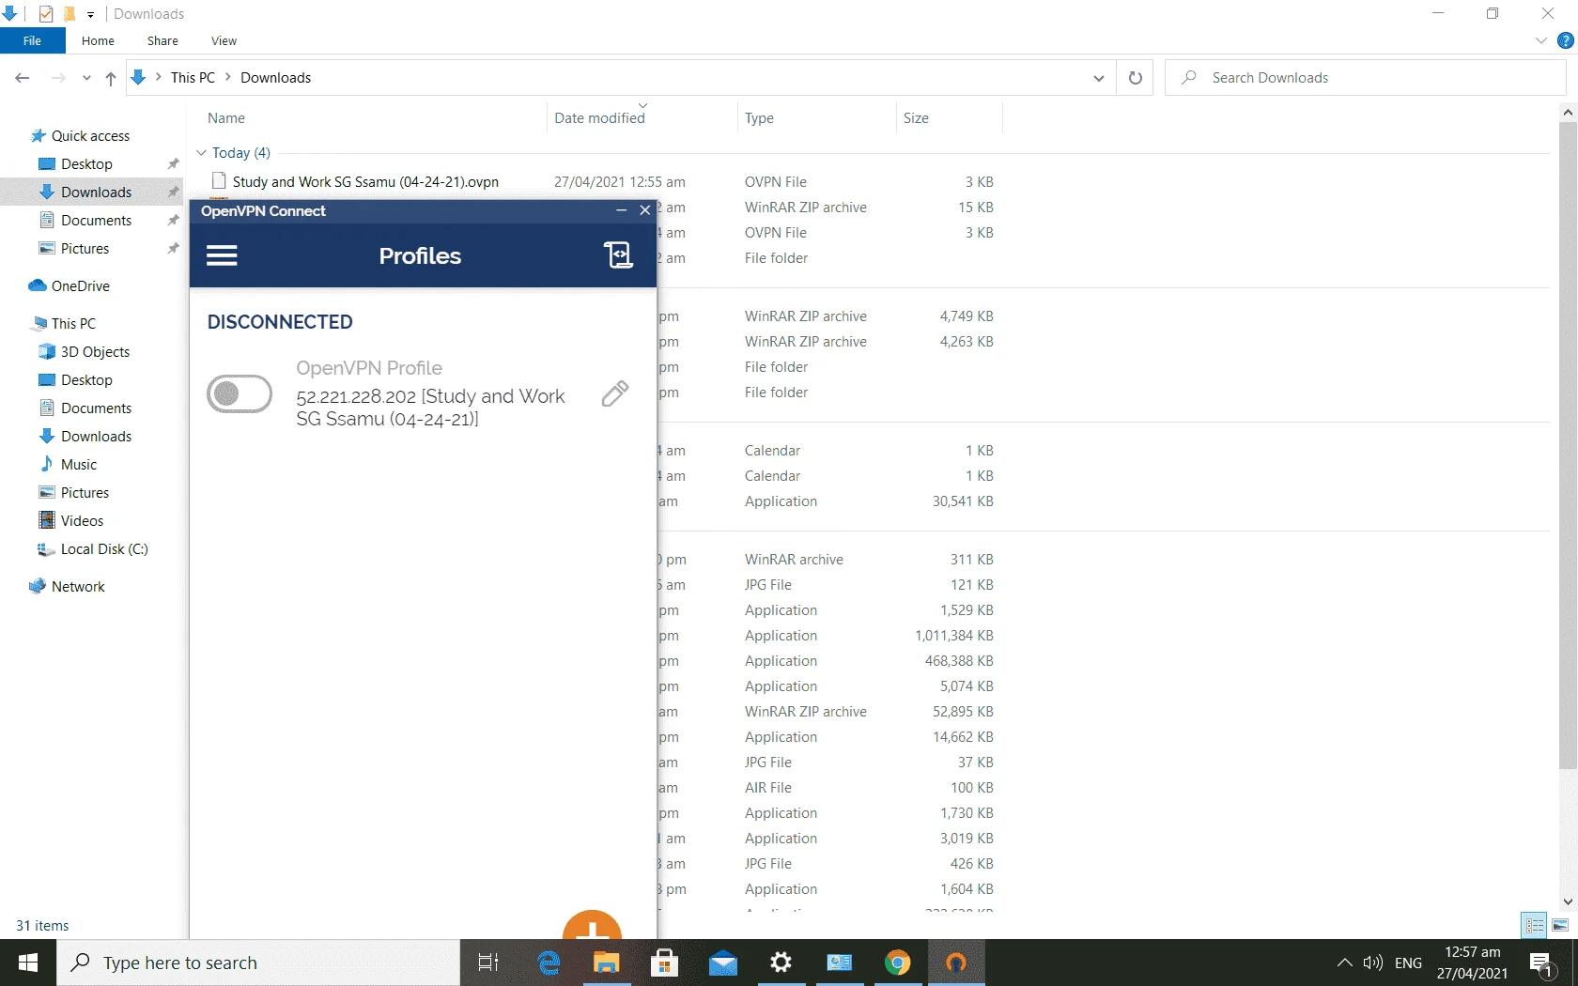Screen dimensions: 1578x986
Task: Open Local Disk (C:) in navigation pane
Action: (x=104, y=549)
